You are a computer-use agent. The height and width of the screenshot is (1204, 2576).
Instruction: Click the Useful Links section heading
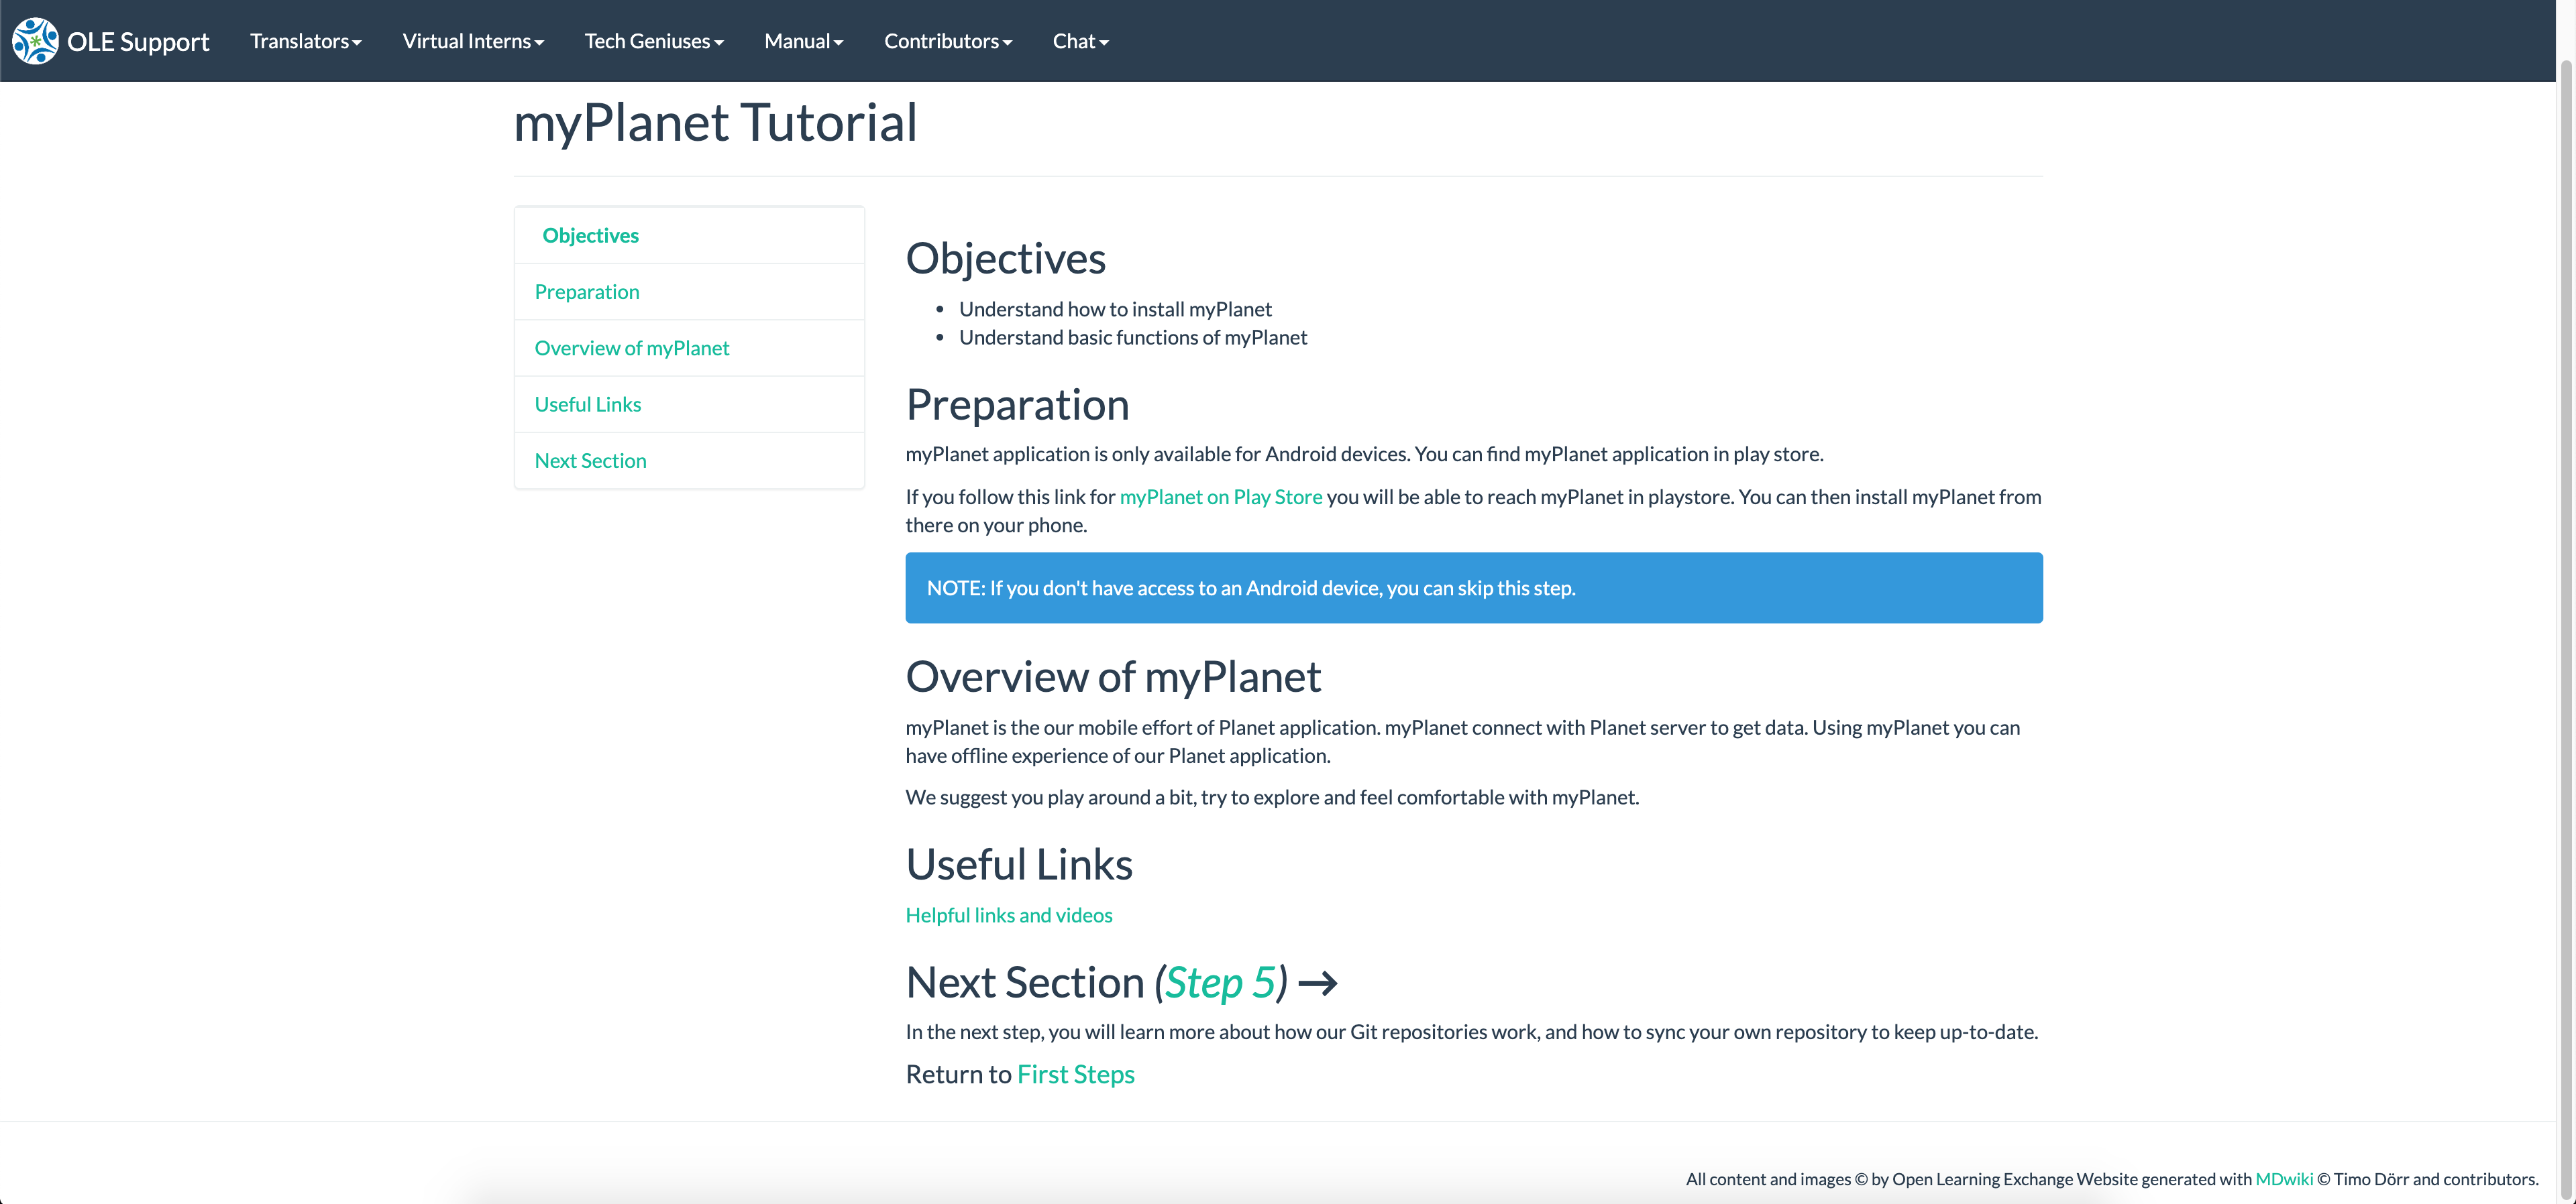pyautogui.click(x=1019, y=865)
